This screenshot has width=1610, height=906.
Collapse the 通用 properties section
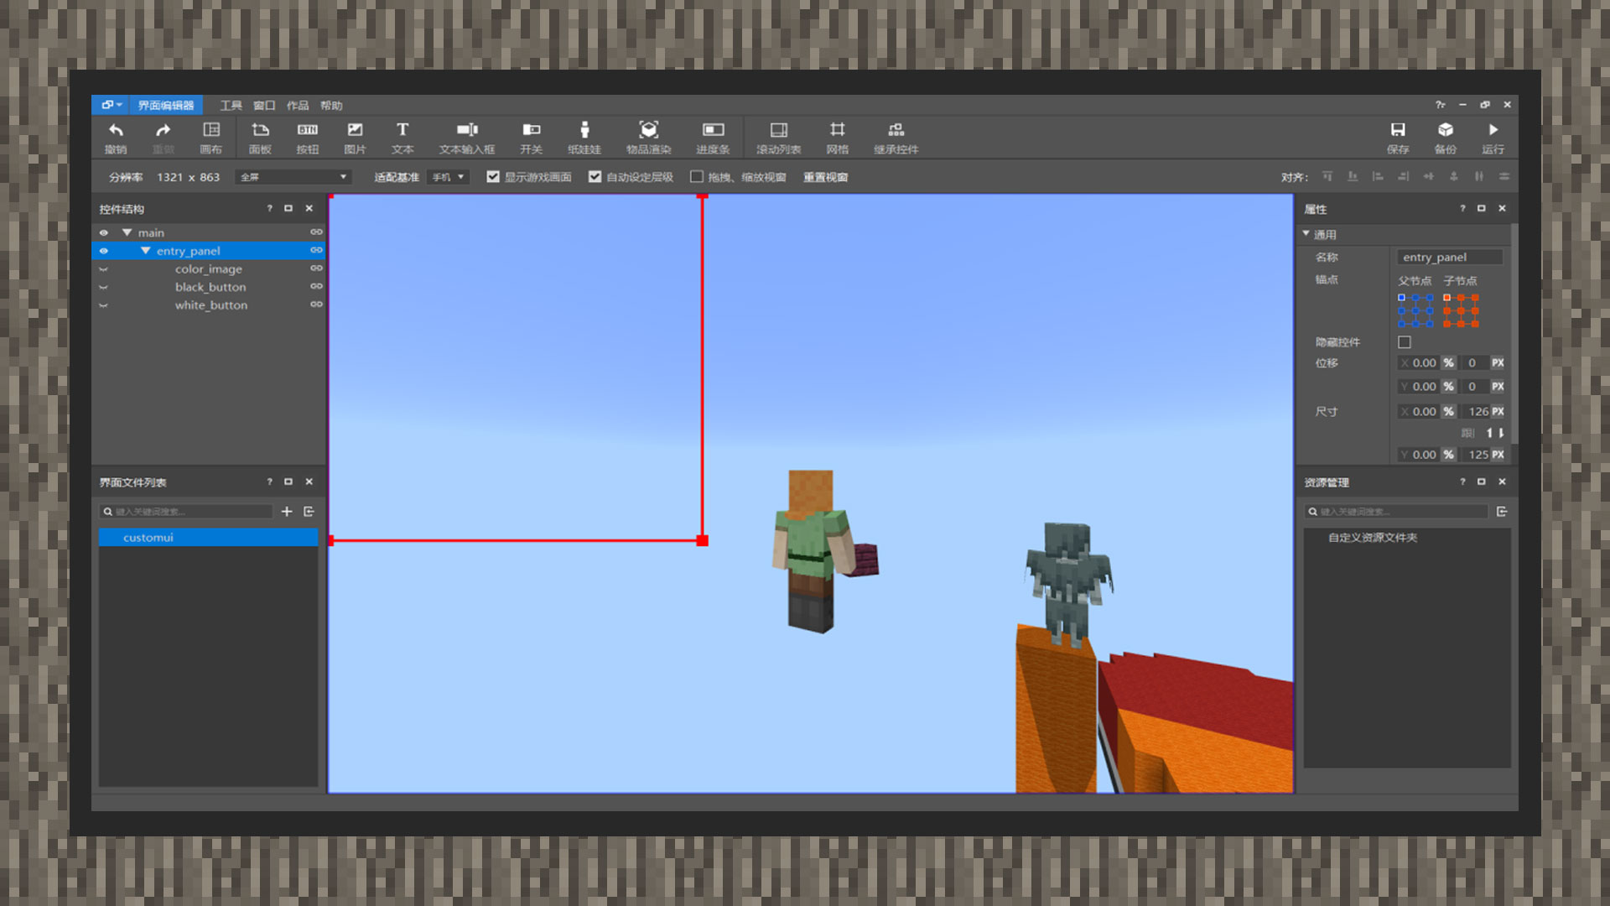click(x=1306, y=234)
